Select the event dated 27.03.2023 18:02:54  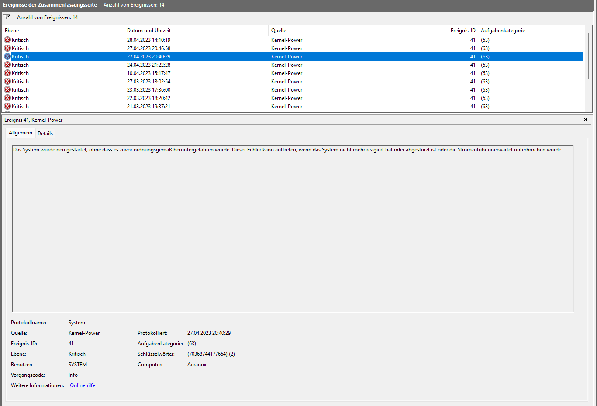293,81
